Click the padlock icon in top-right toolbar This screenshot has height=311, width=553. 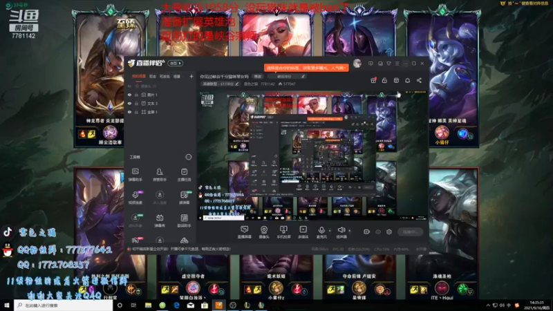coord(384,80)
